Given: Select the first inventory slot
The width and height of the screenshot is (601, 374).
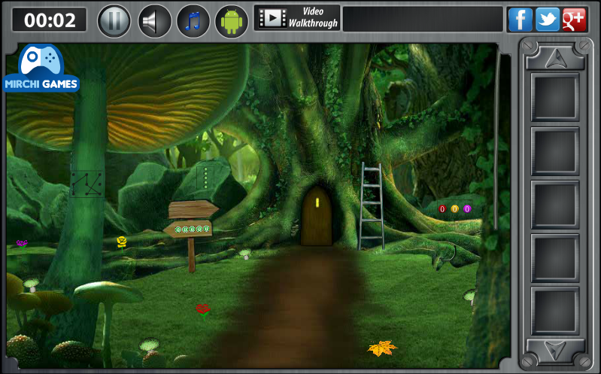Looking at the screenshot, I should pyautogui.click(x=554, y=97).
